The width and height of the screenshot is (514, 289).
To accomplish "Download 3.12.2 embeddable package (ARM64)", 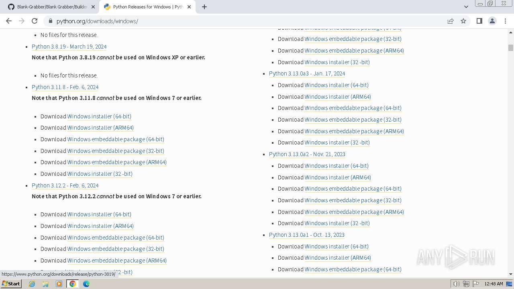I will click(x=117, y=261).
